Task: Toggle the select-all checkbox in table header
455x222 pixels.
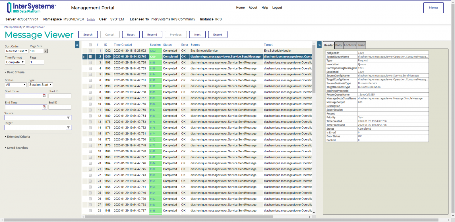Action: (90, 45)
